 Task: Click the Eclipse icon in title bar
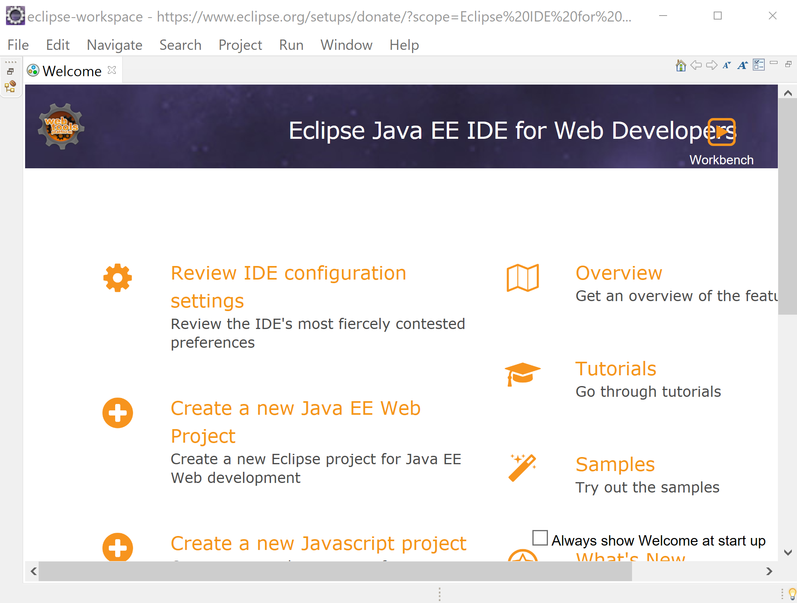pos(15,16)
